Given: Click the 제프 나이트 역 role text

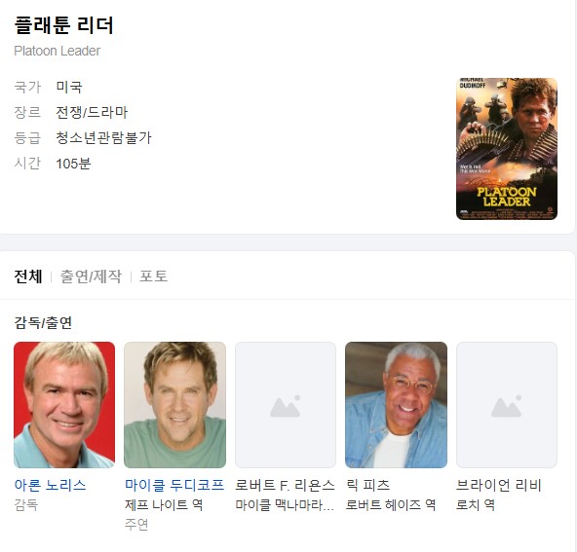Looking at the screenshot, I should pyautogui.click(x=164, y=504).
